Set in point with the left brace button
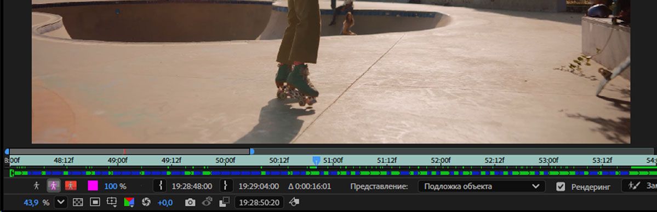 (159, 186)
